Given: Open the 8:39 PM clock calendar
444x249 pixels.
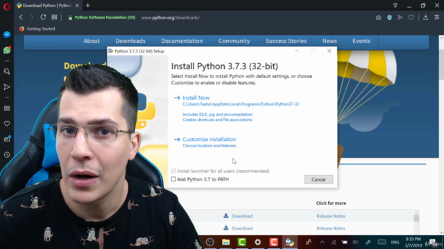Looking at the screenshot, I should tap(413, 242).
